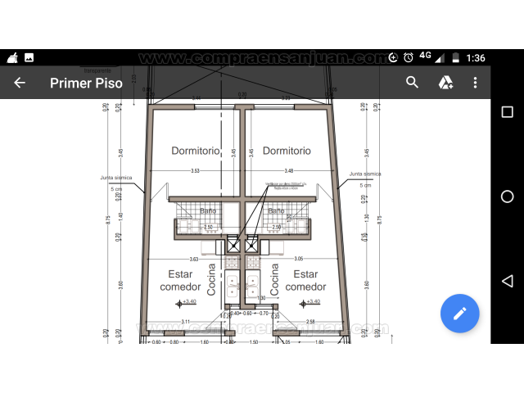This screenshot has width=524, height=393.
Task: Tap the 4G network indicator
Action: (425, 57)
